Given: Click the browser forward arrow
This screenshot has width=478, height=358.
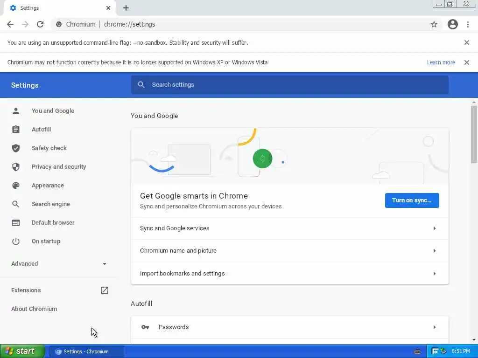Looking at the screenshot, I should click(x=25, y=24).
